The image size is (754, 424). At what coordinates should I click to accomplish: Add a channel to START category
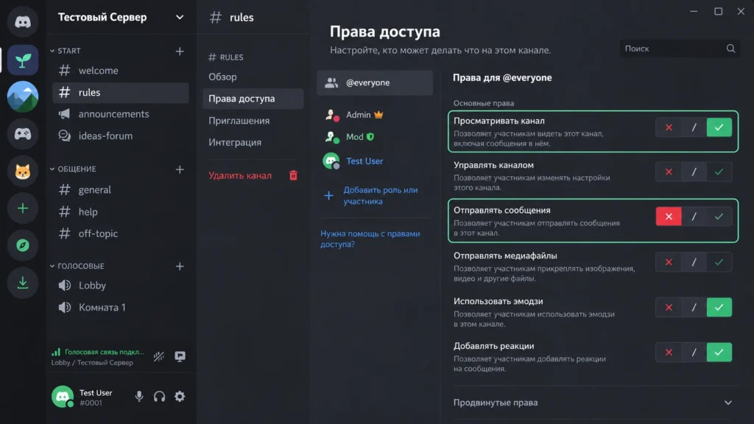coord(180,51)
